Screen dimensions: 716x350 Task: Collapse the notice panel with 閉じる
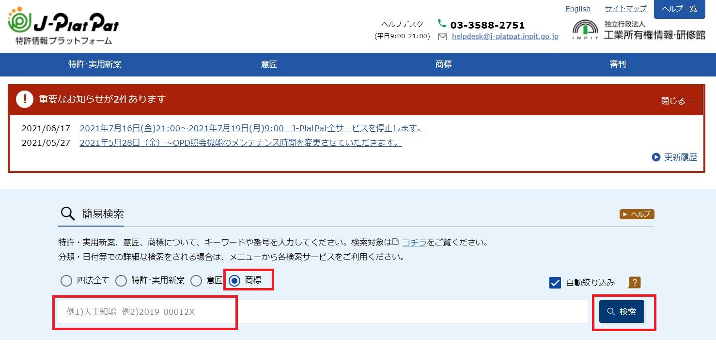tap(678, 100)
